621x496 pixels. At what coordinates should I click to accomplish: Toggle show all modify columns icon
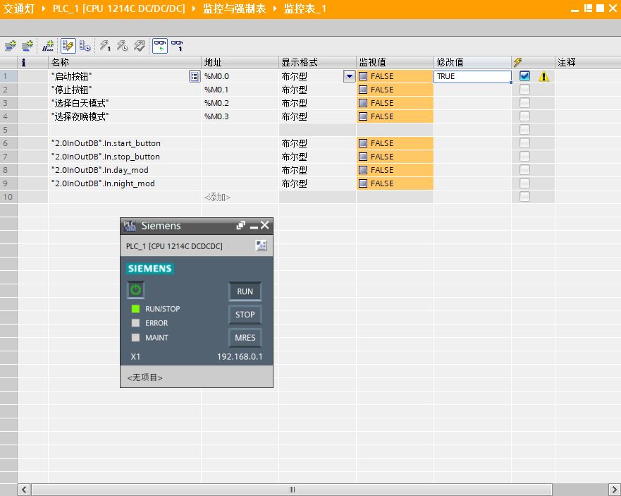(x=68, y=46)
